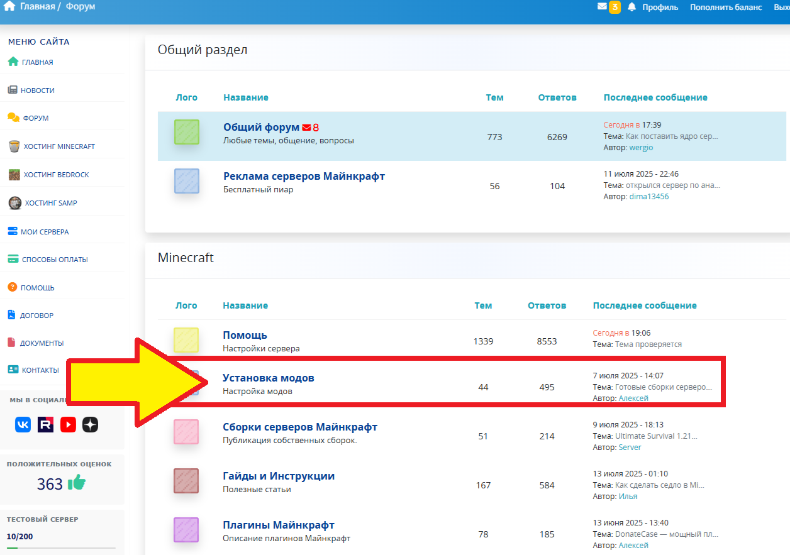Click the pink logo of Сборки серверов Майнкрафт
The image size is (790, 555).
(186, 432)
